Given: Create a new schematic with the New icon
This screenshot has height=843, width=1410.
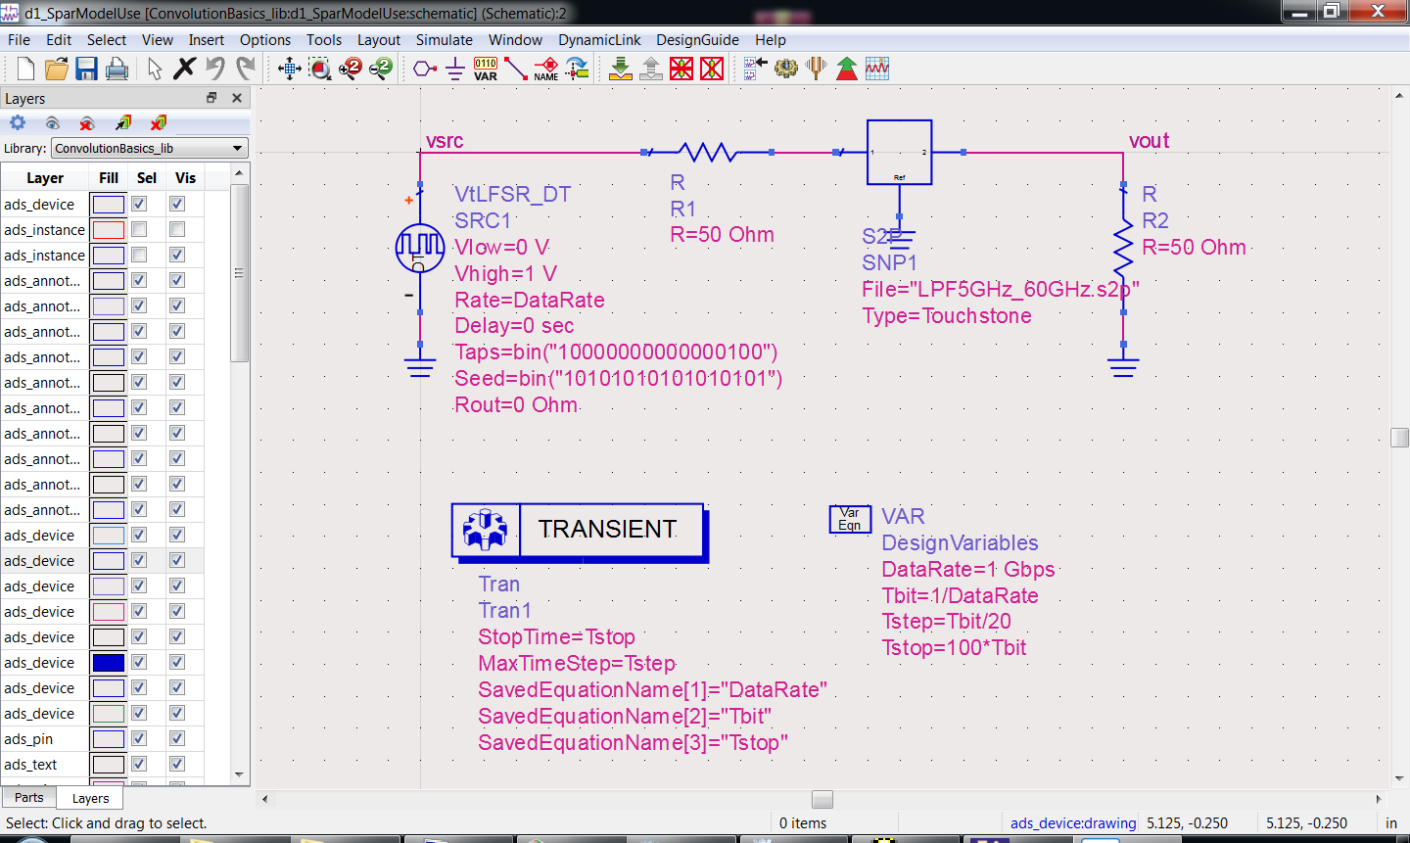Looking at the screenshot, I should coord(25,69).
